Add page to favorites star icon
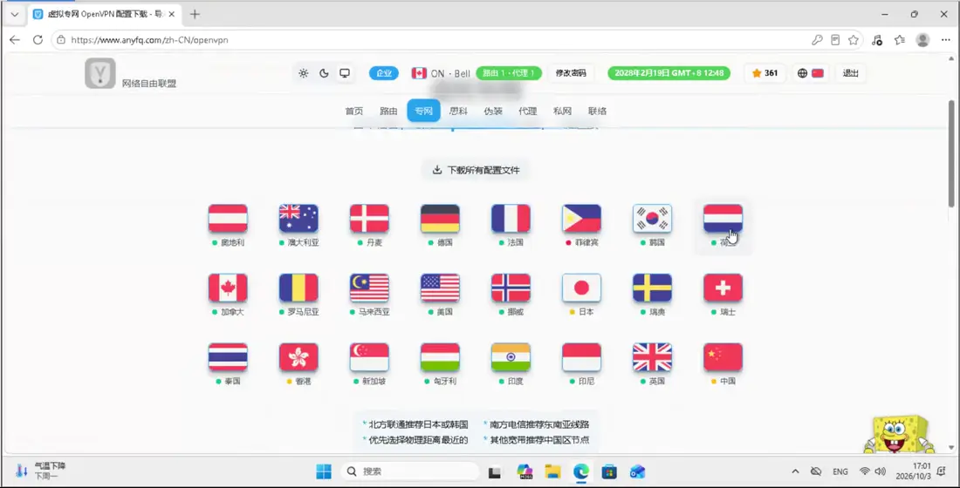The height and width of the screenshot is (488, 960). pos(854,40)
